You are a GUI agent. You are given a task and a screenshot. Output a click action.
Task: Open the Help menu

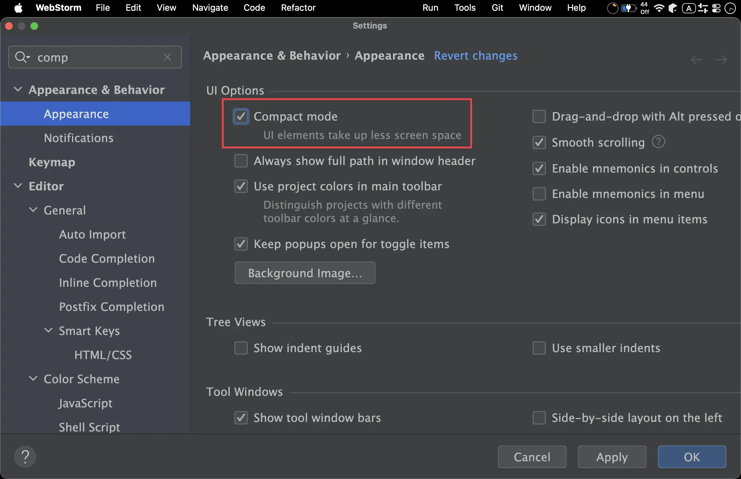tap(576, 8)
